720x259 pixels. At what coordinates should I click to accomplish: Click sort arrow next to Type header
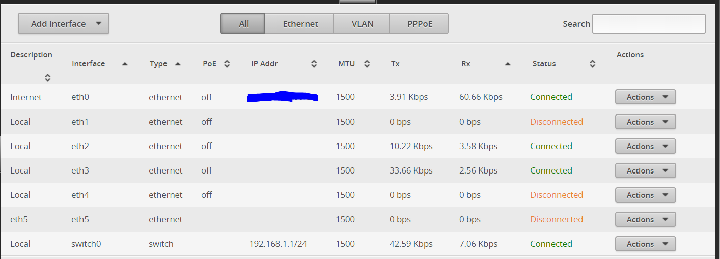pos(178,64)
